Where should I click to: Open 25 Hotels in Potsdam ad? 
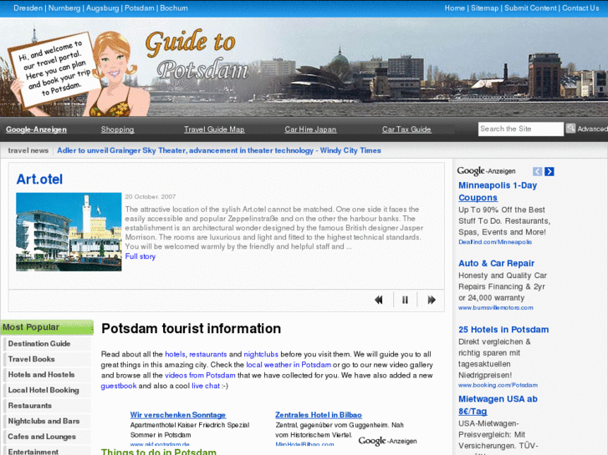[x=503, y=330]
